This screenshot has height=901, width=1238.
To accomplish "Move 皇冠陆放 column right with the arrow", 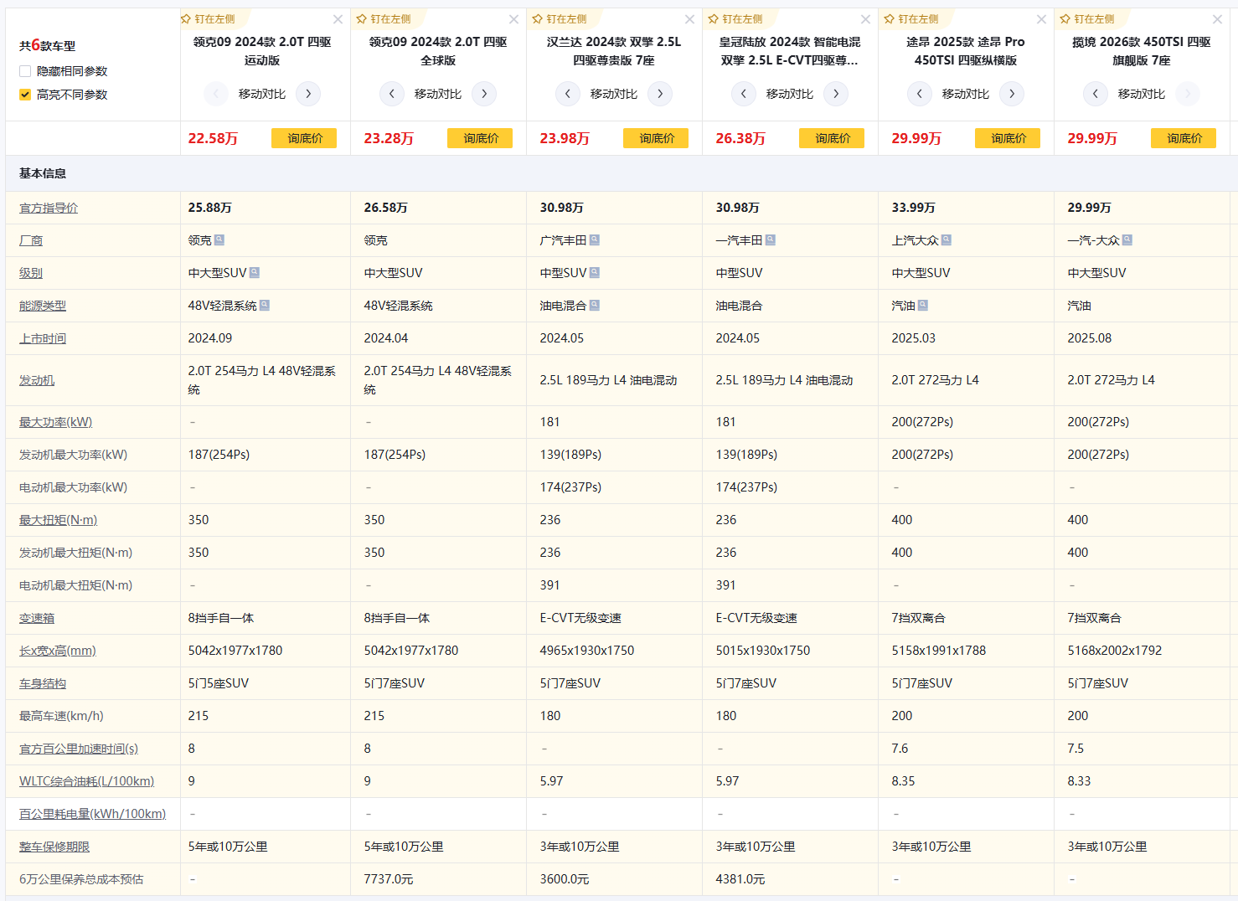I will pyautogui.click(x=836, y=94).
